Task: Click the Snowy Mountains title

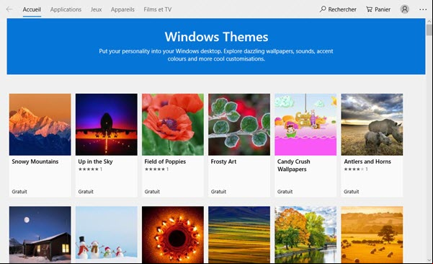Action: point(35,162)
